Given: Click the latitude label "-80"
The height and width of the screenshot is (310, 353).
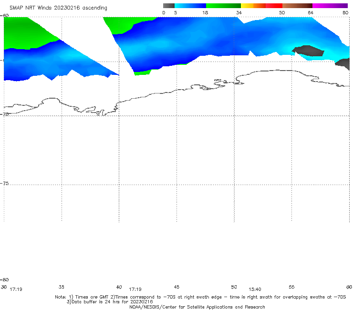Looking at the screenshot, I should [x=4, y=279].
